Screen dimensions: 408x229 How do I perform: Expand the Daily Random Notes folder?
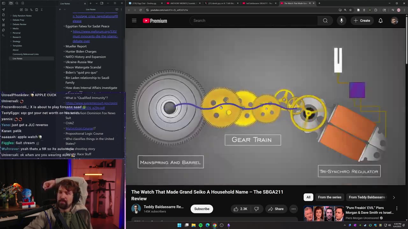pos(22,16)
